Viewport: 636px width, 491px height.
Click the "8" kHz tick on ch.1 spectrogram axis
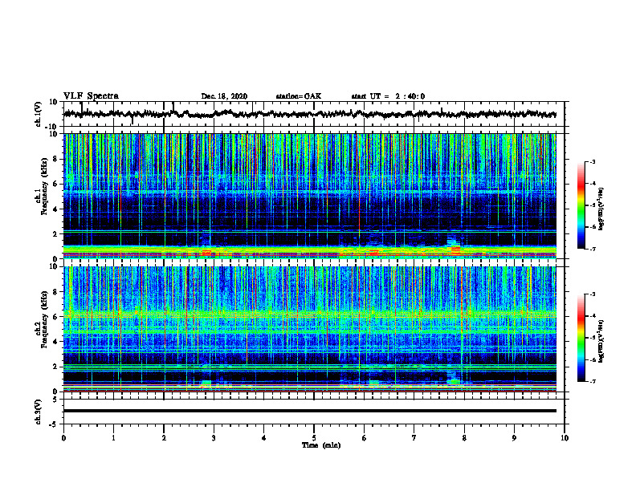[x=55, y=159]
